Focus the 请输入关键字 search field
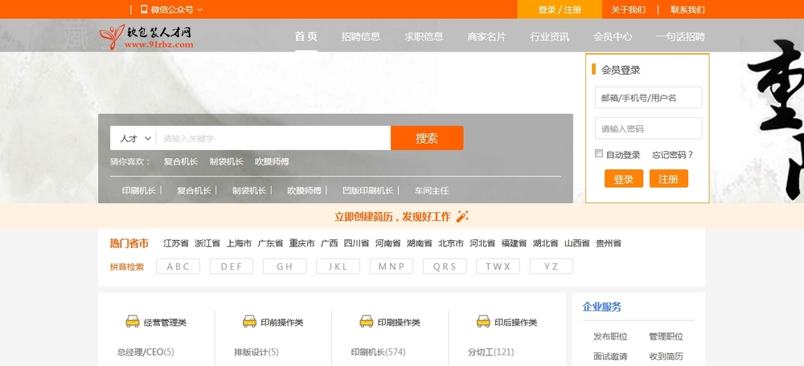This screenshot has width=804, height=366. pos(273,138)
